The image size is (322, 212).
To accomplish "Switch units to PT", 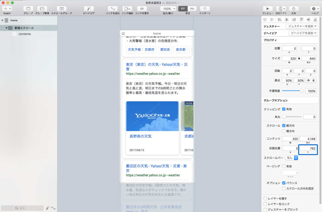I will 183,8.
